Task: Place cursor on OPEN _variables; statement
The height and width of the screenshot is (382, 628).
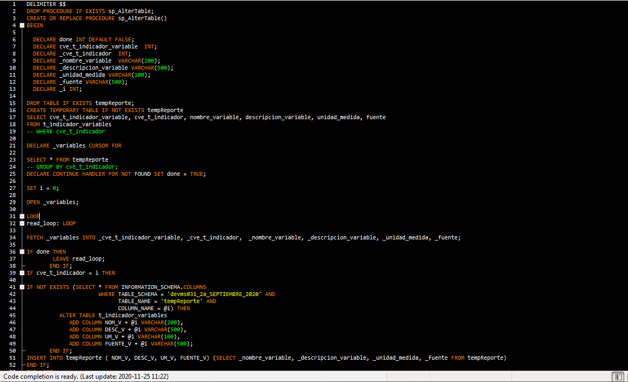Action: point(52,202)
